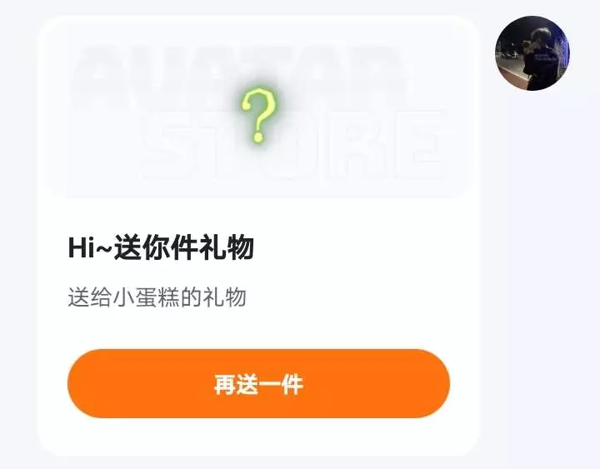Viewport: 600px width, 469px height.
Task: Reveal the mystery gift behind the question mark
Action: tap(258, 115)
